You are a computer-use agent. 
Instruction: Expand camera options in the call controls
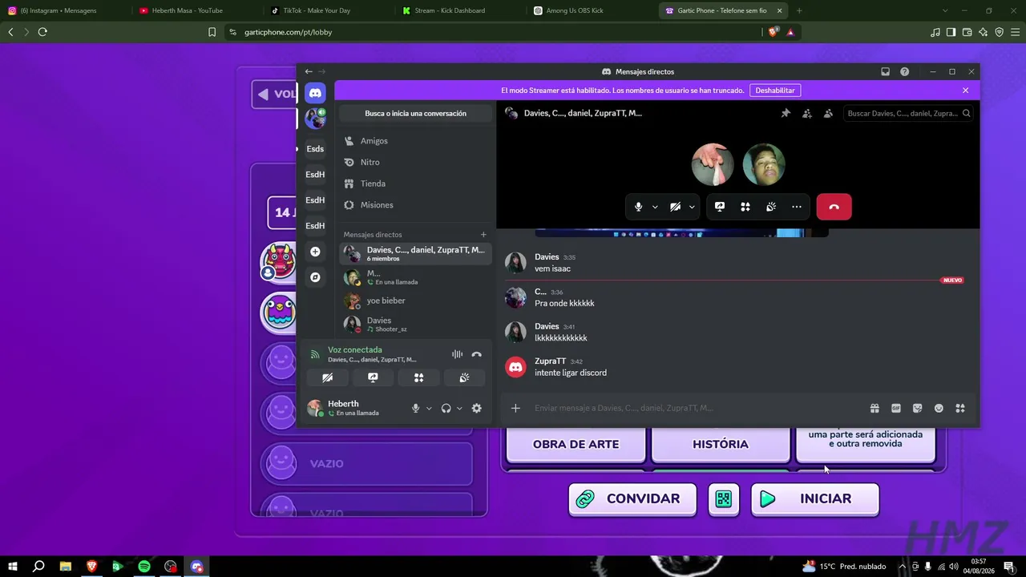pos(692,207)
